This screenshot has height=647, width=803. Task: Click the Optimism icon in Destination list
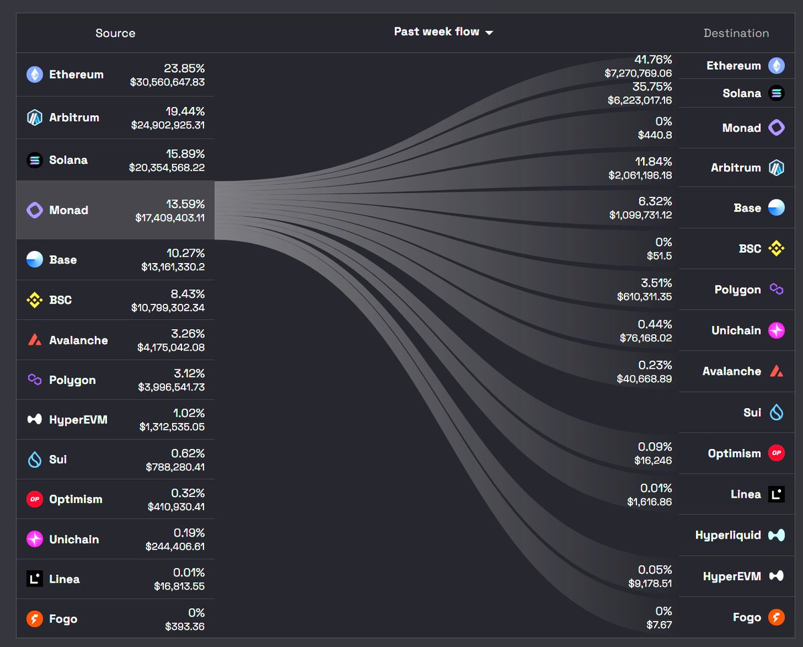point(776,454)
